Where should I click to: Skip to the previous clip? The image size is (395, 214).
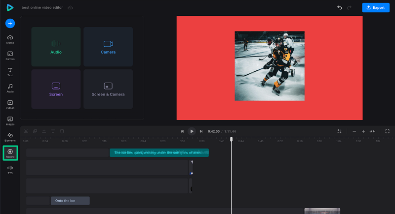182,131
